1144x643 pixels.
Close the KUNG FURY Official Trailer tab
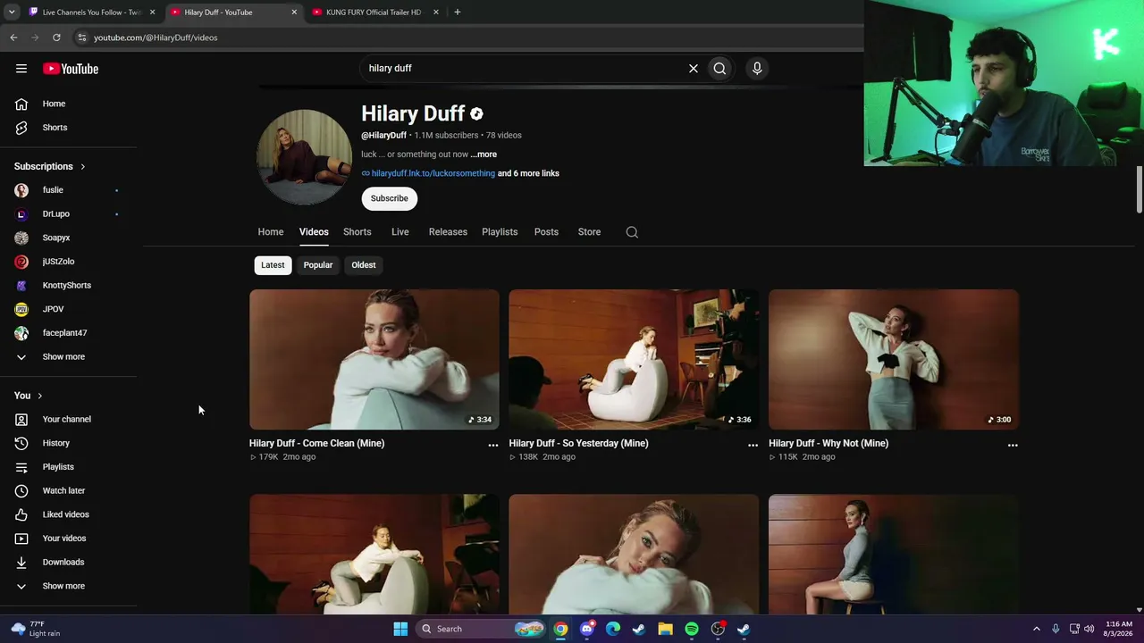[x=435, y=13]
